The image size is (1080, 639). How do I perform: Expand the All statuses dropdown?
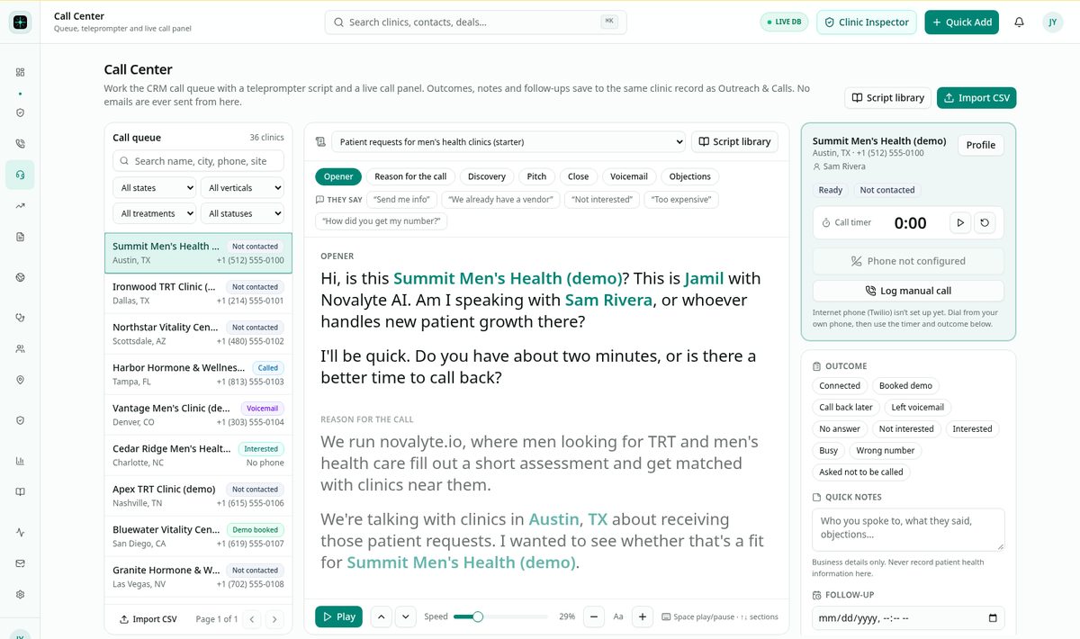242,213
